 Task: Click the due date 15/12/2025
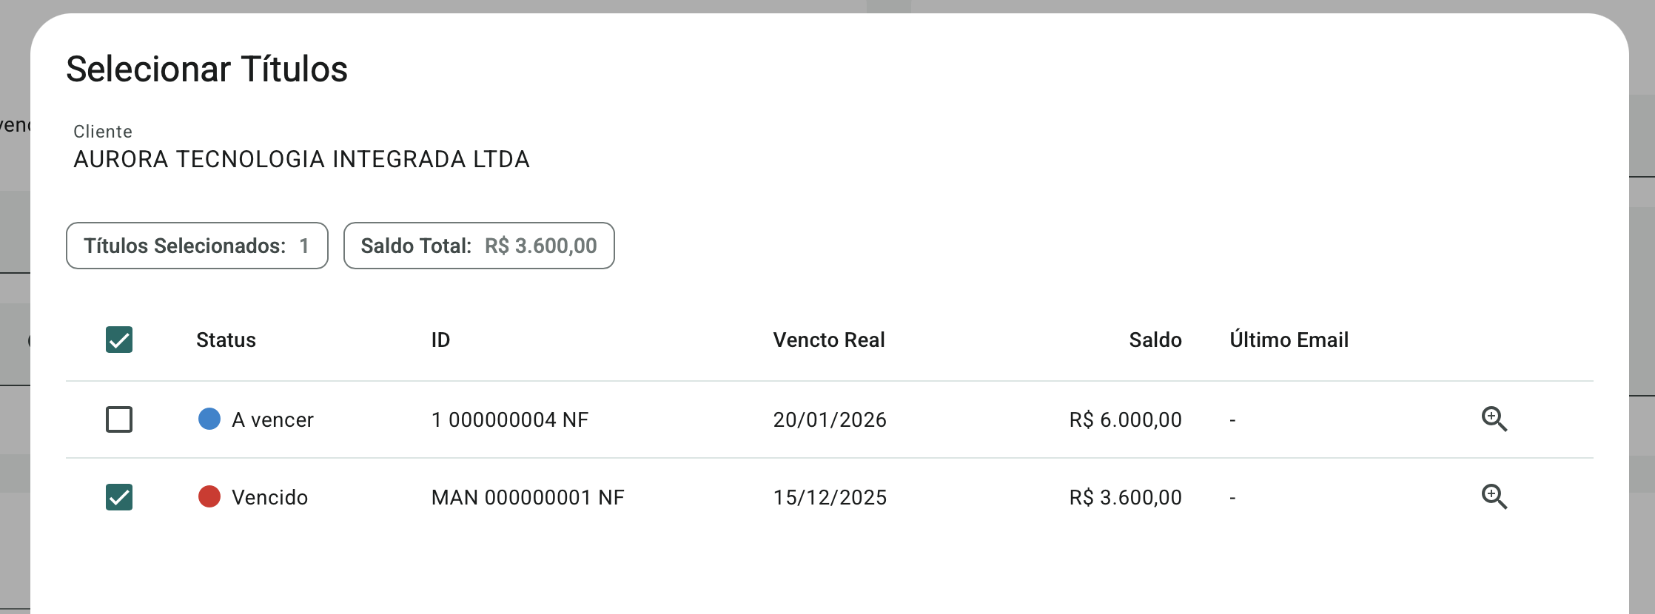[830, 498]
